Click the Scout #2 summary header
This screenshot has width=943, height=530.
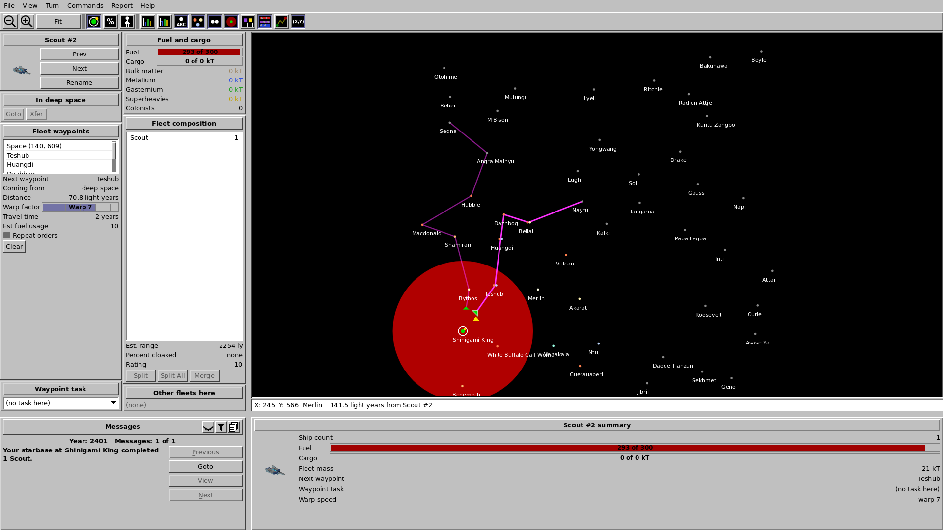[x=597, y=425]
